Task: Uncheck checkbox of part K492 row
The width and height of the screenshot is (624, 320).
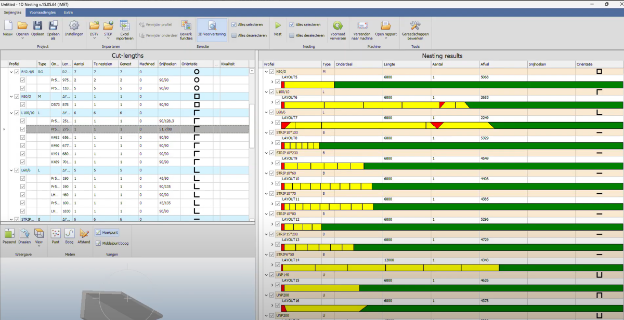Action: coord(23,138)
